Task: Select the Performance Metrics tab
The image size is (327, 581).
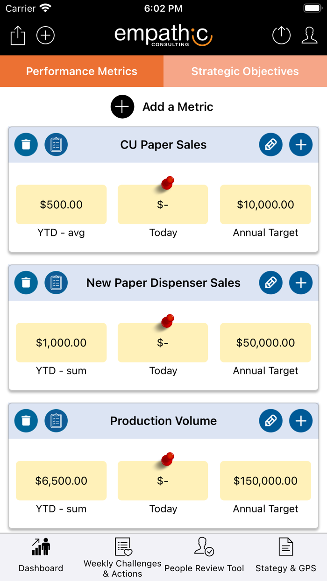Action: click(82, 71)
